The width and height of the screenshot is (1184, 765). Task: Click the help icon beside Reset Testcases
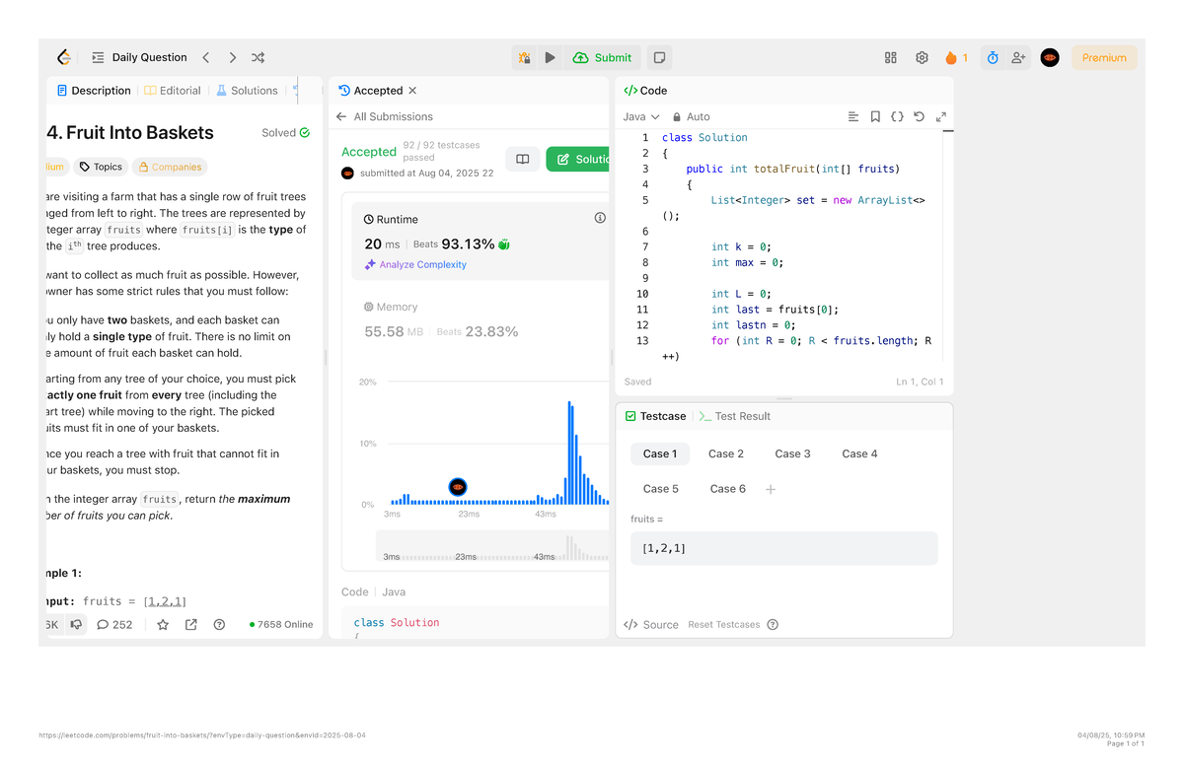[x=773, y=625]
